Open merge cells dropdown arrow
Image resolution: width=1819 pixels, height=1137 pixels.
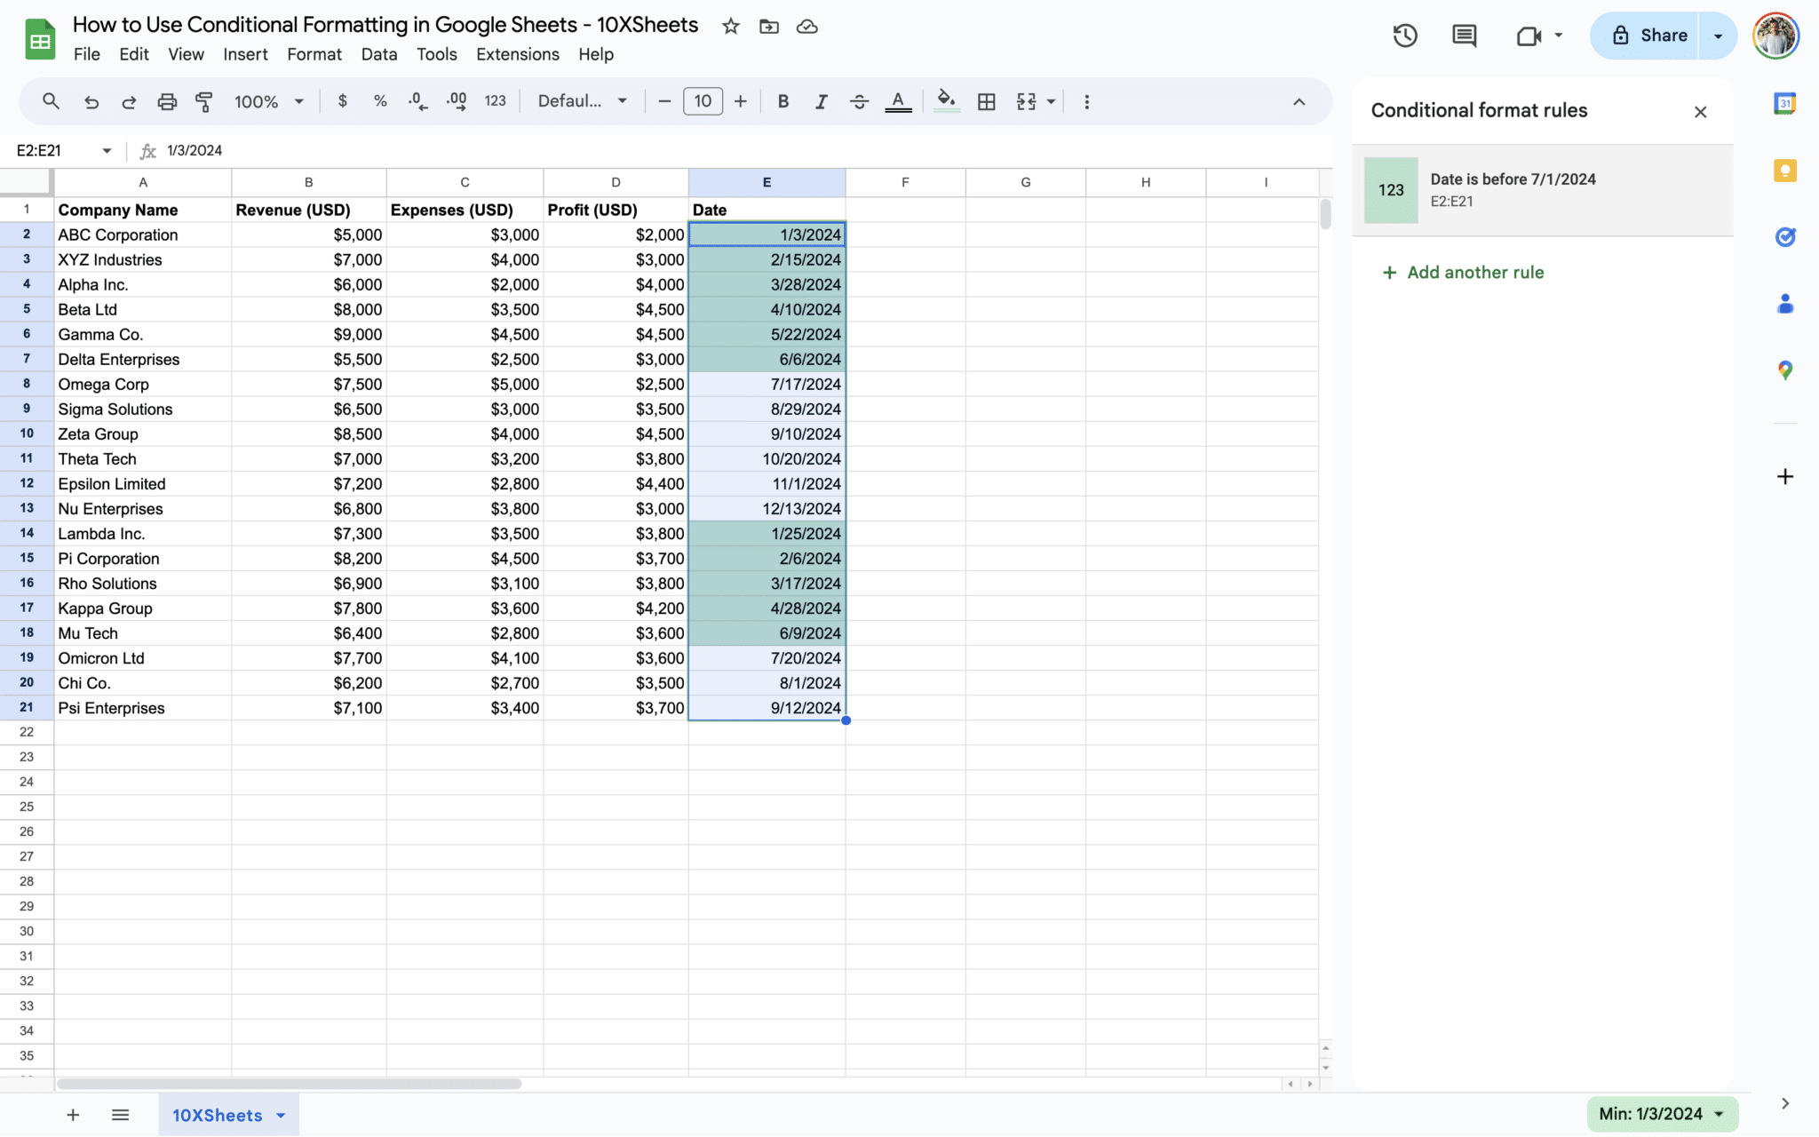[x=1052, y=101]
